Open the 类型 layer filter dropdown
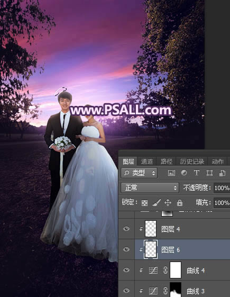The height and width of the screenshot is (297, 230). click(139, 173)
